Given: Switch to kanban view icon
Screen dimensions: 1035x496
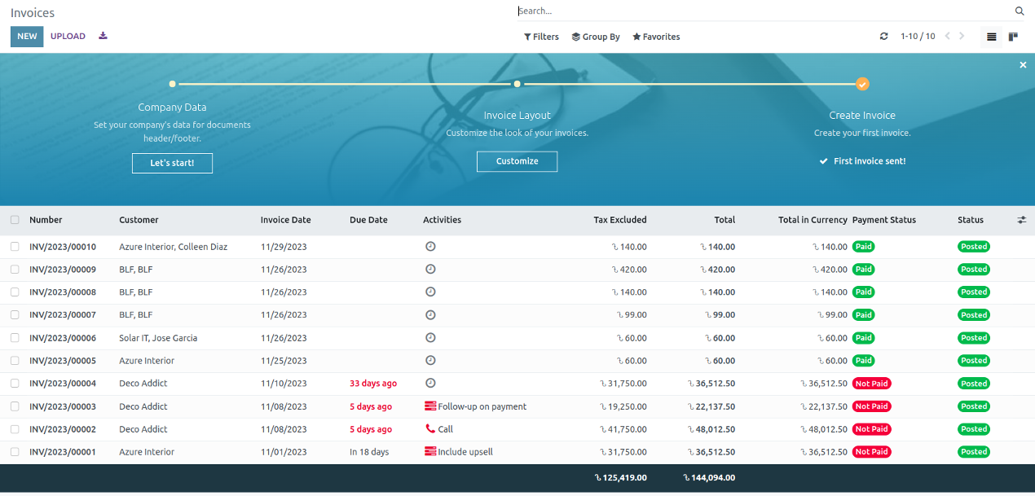Looking at the screenshot, I should click(x=1013, y=37).
